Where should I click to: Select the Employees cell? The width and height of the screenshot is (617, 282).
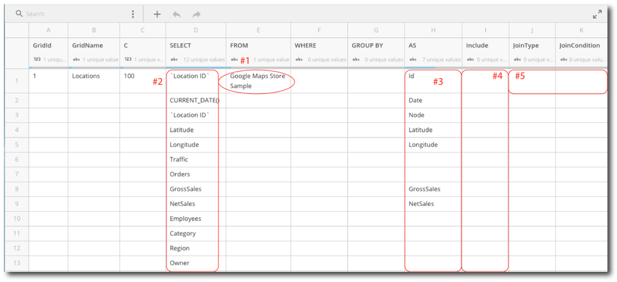(196, 219)
